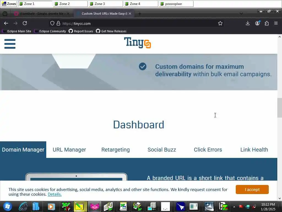Launch Internet Explorer from taskbar

[x=23, y=206]
